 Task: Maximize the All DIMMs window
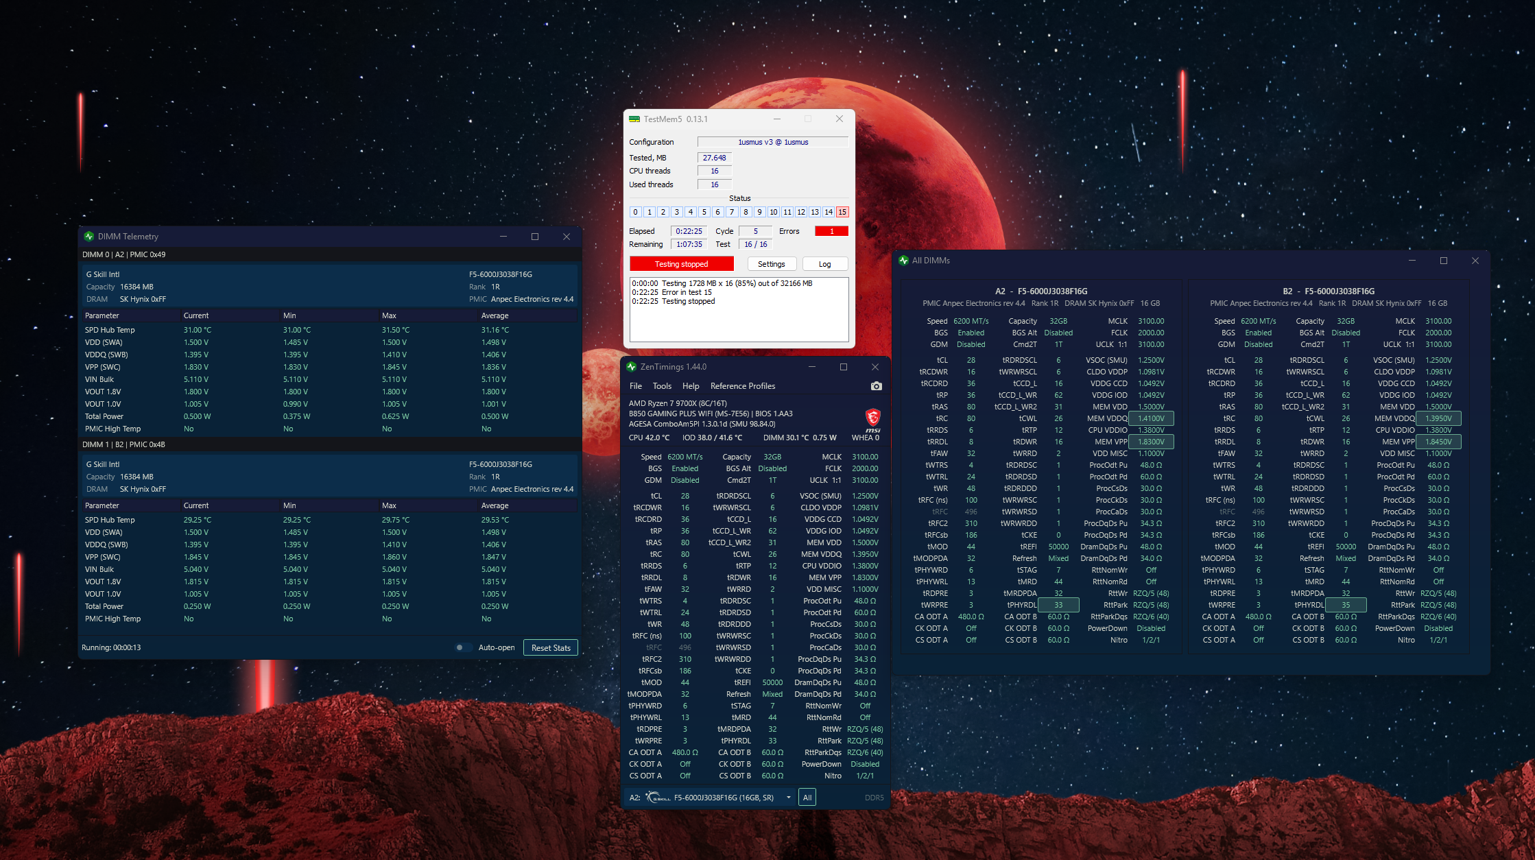tap(1444, 261)
